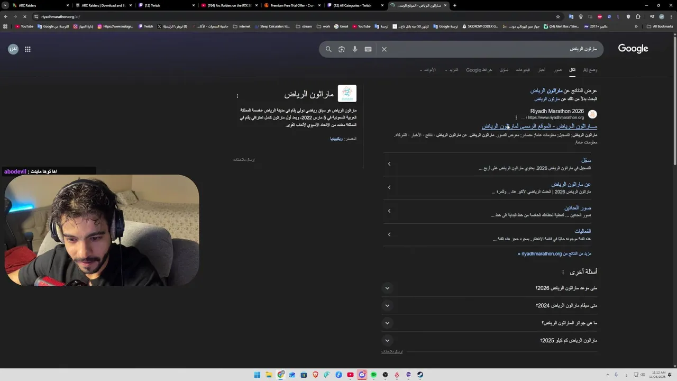Open the Google account avatar
The height and width of the screenshot is (381, 677).
pyautogui.click(x=13, y=49)
